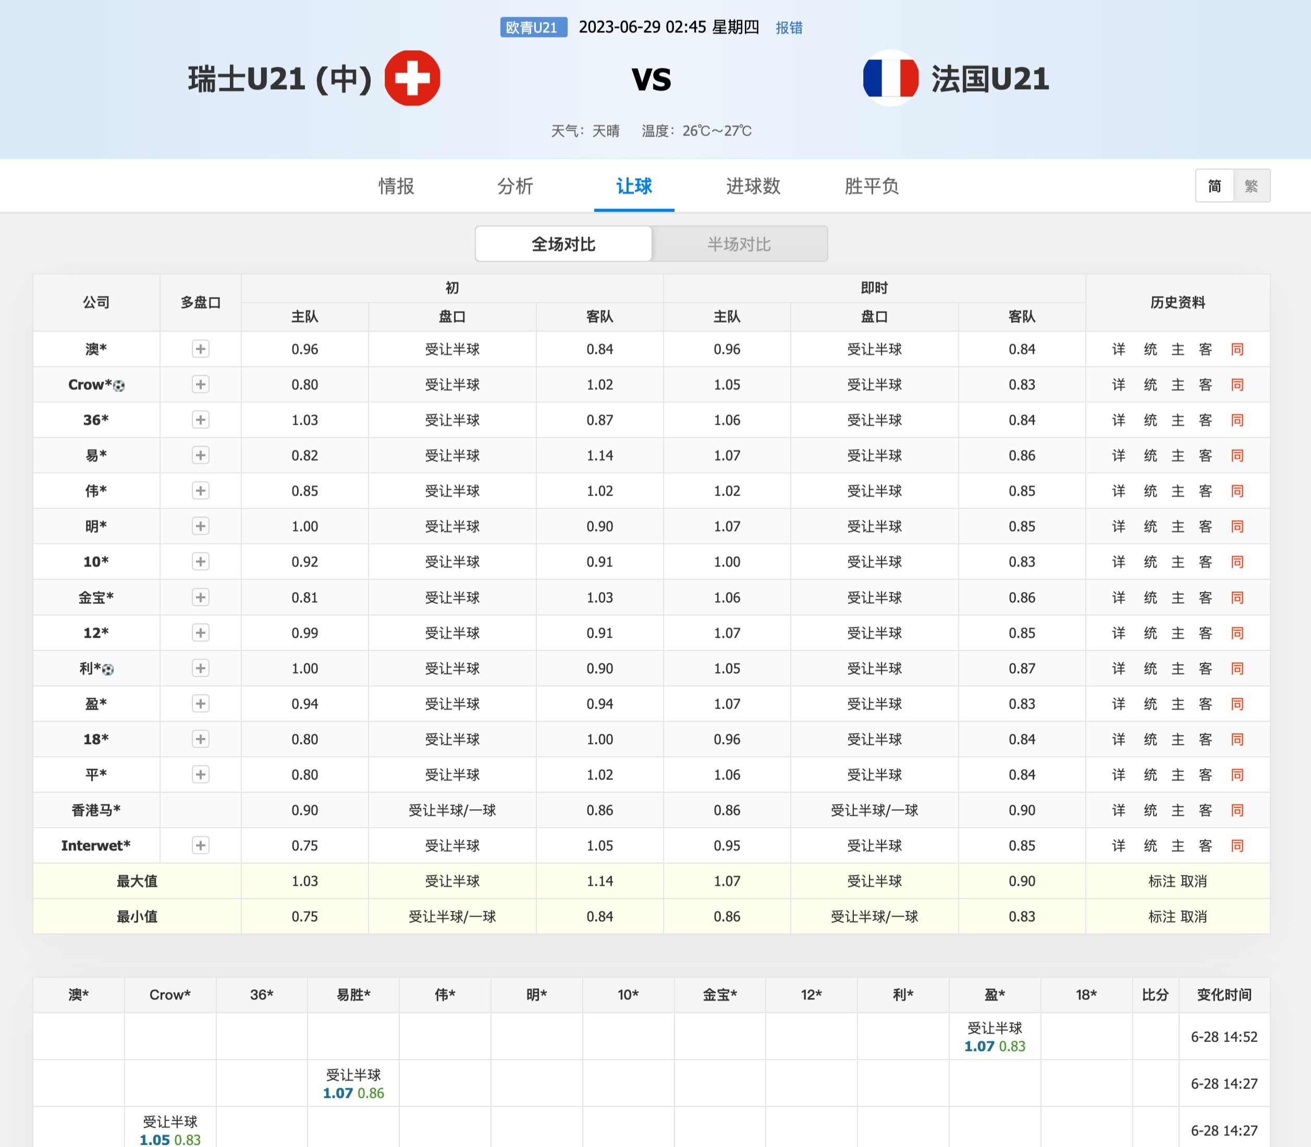
Task: Click the football icon next to 利*
Action: [107, 670]
